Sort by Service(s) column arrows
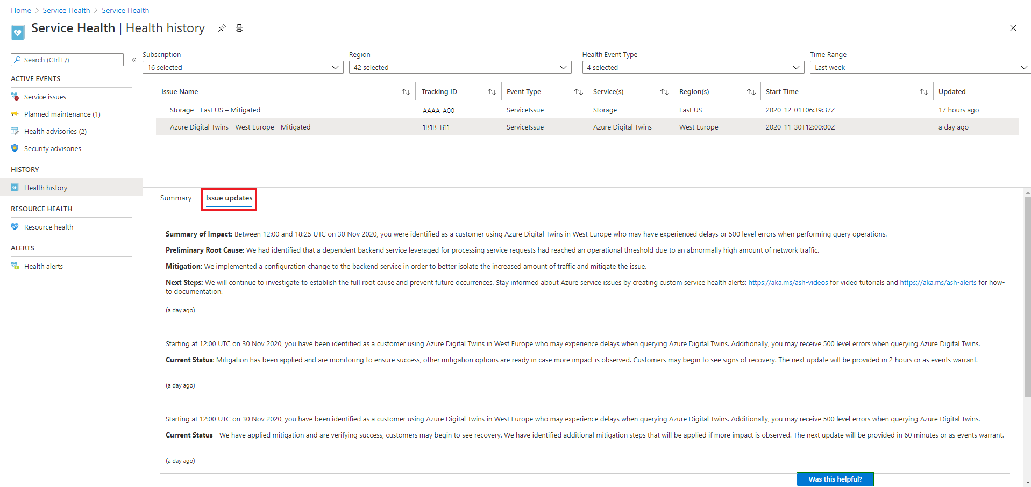This screenshot has width=1031, height=487. click(x=665, y=92)
